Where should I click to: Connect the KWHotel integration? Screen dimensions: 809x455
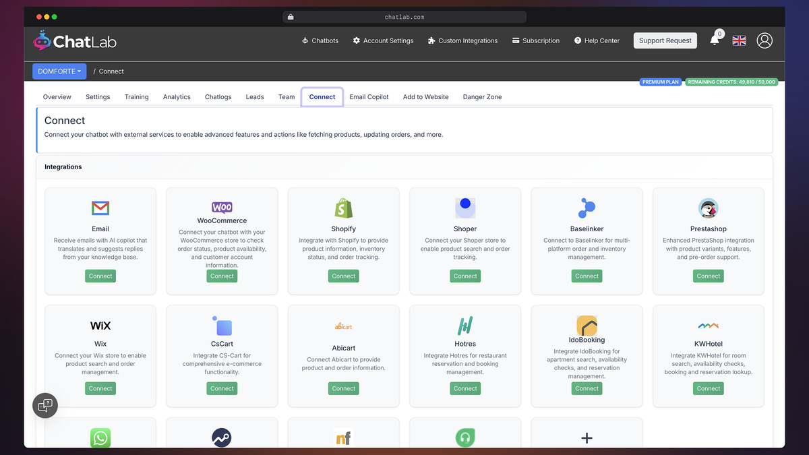pos(709,388)
